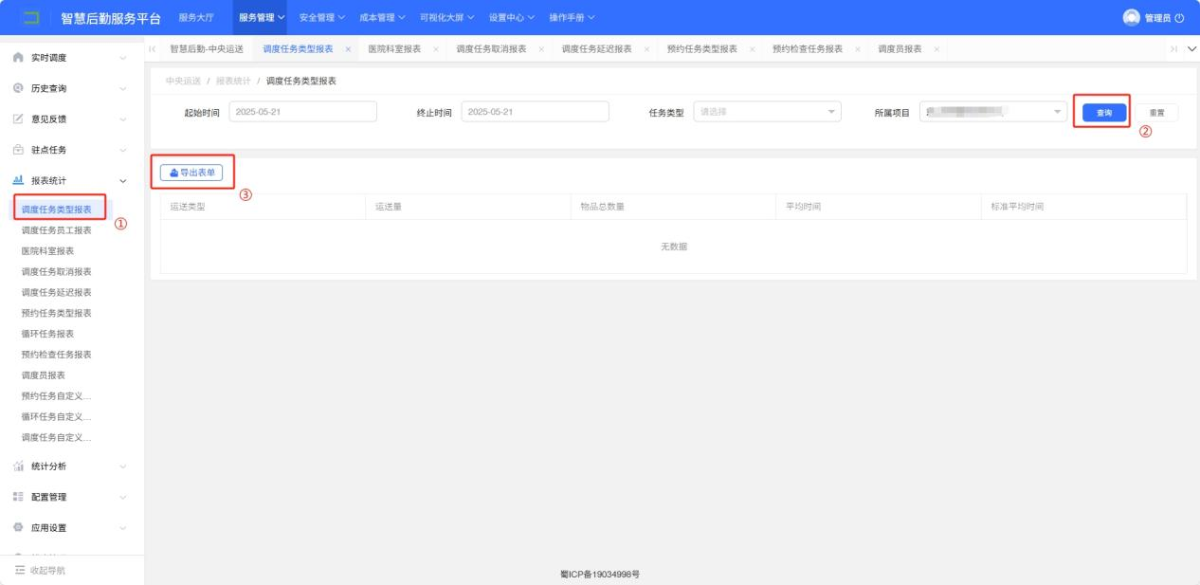This screenshot has height=585, width=1200.
Task: Close the 调度任务延迟报表 tab
Action: pos(645,48)
